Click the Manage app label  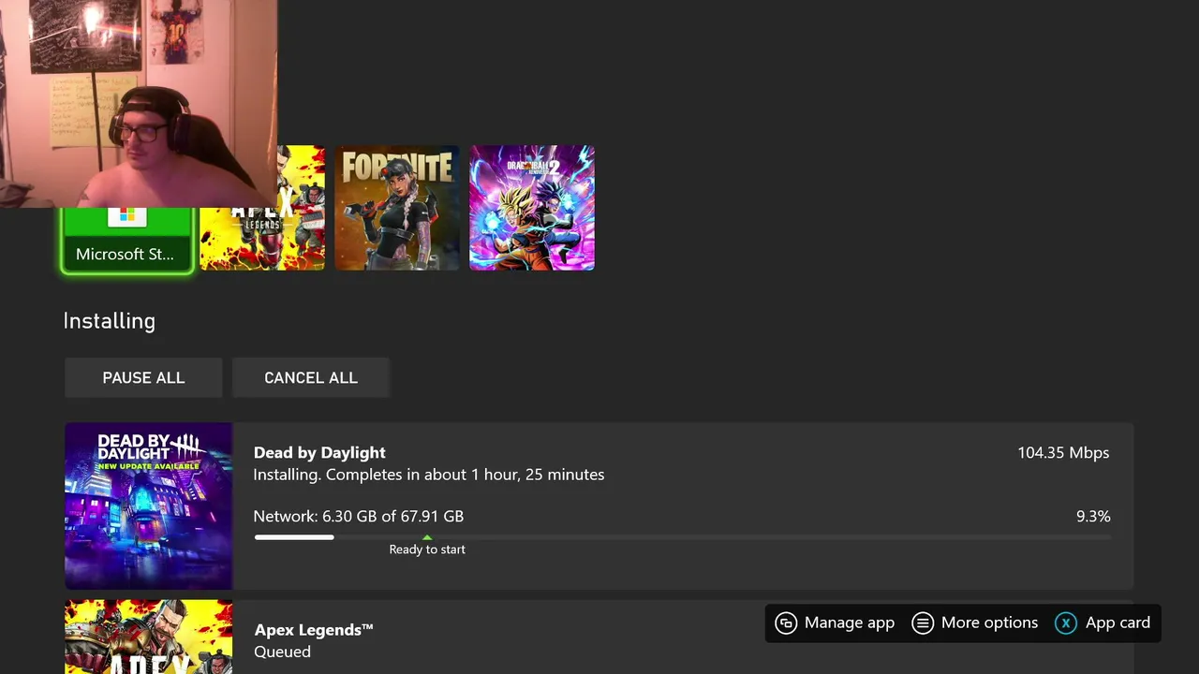pos(850,623)
